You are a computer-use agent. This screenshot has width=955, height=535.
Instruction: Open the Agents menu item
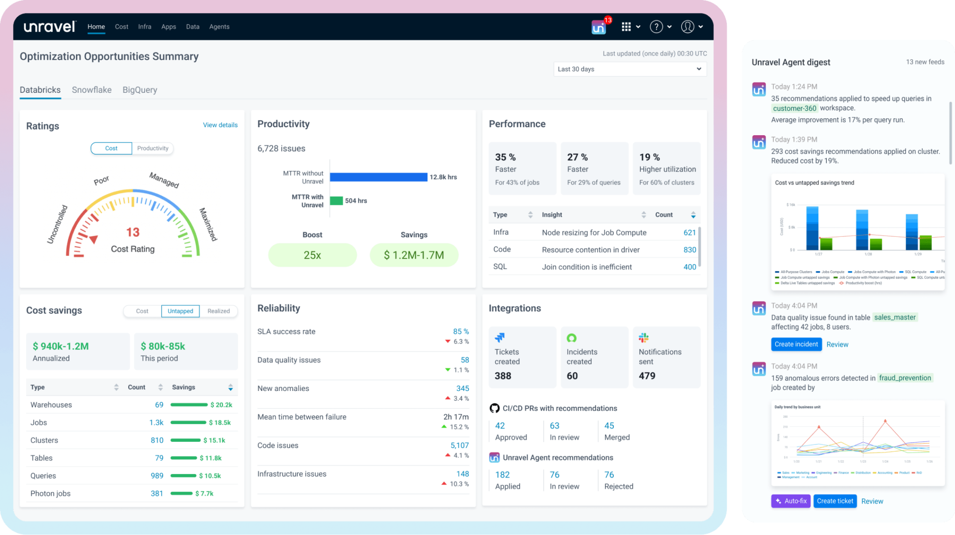click(219, 27)
